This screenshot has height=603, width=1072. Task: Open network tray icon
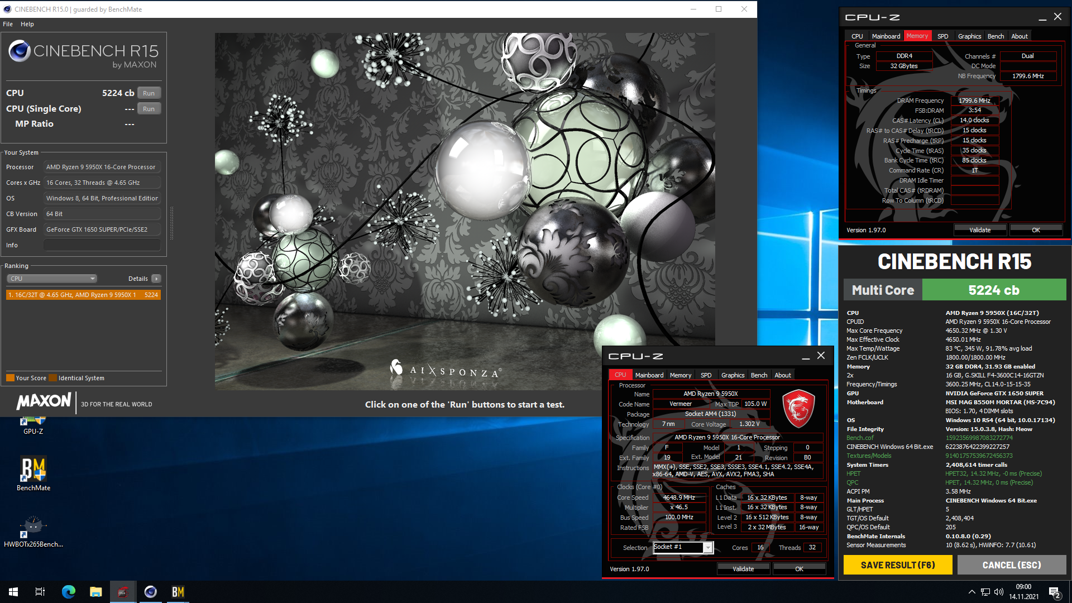click(x=985, y=592)
